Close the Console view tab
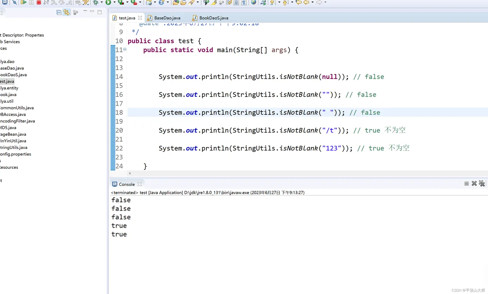 point(139,184)
